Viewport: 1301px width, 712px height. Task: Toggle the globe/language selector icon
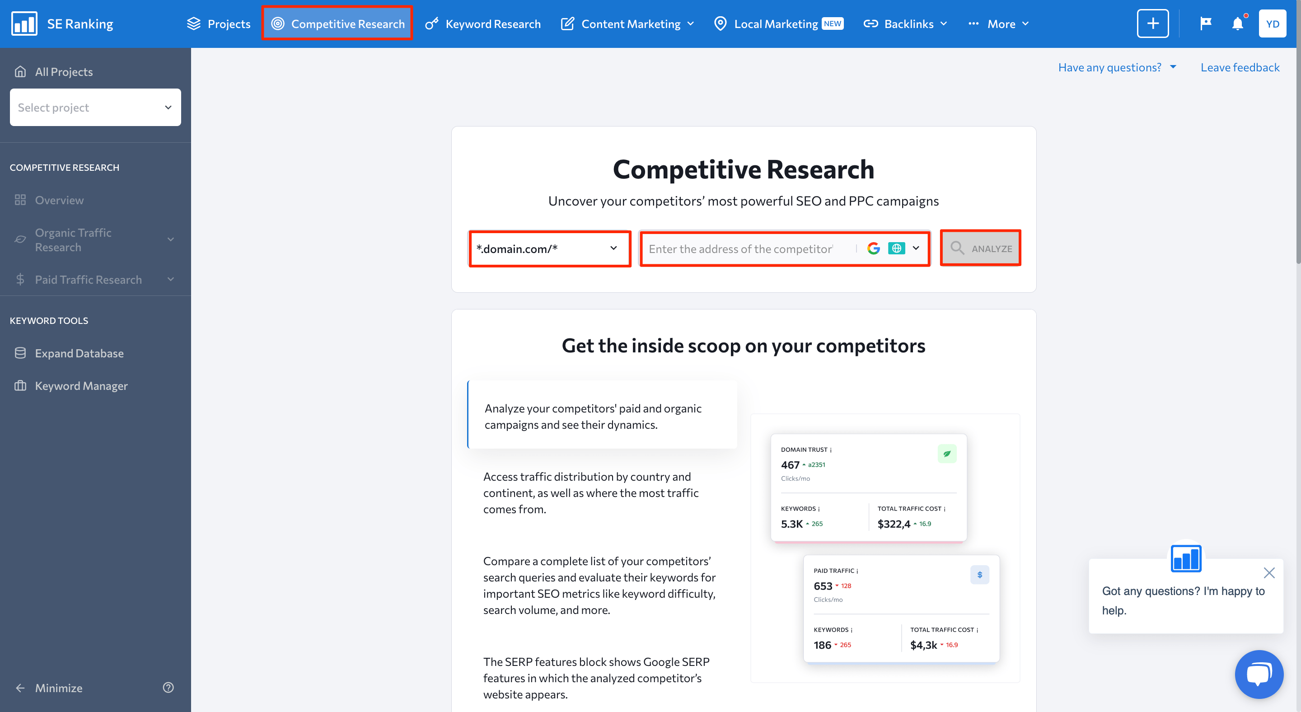point(897,248)
